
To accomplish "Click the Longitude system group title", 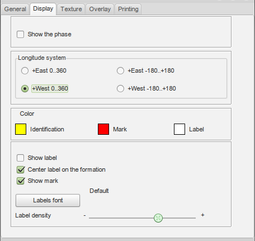I will [42, 58].
